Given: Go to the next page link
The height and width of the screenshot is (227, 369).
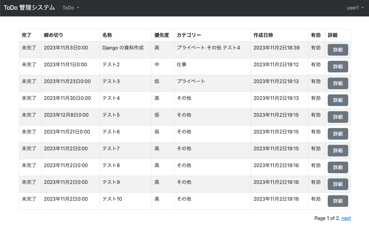Looking at the screenshot, I should point(346,218).
